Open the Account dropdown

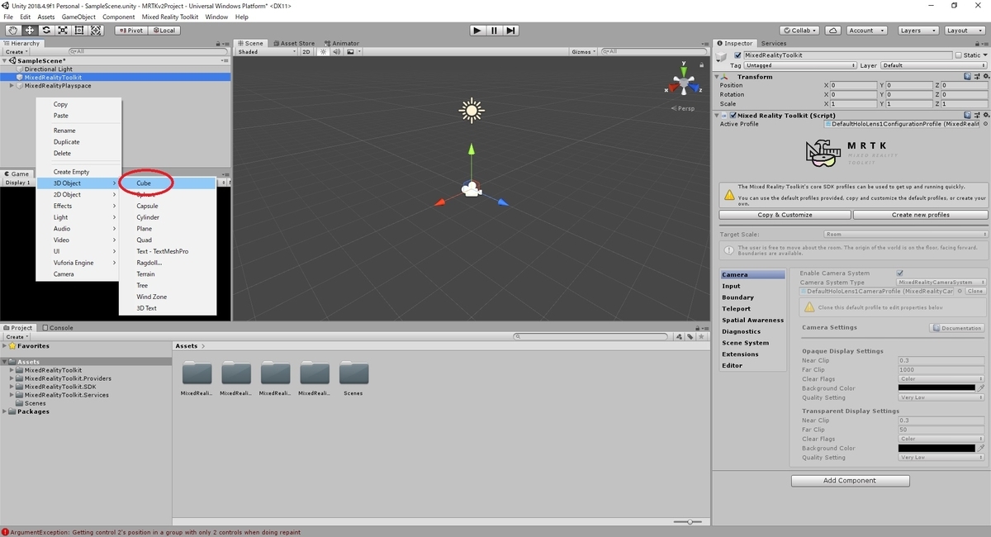[865, 31]
